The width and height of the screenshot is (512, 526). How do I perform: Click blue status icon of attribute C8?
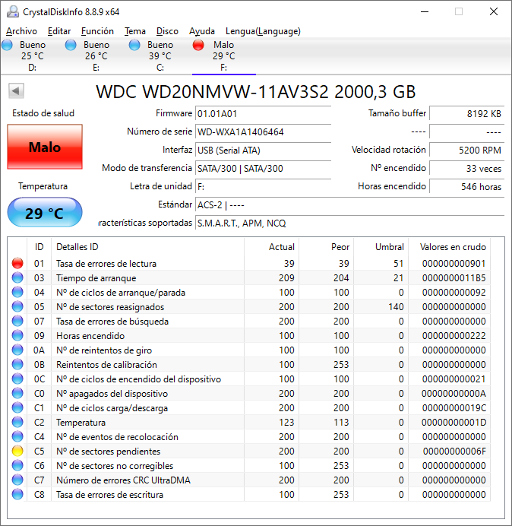(17, 495)
